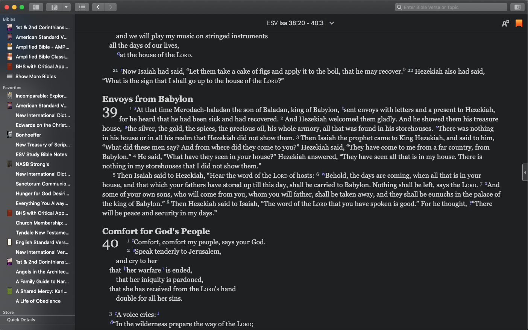Open the table of contents list
528x330 pixels.
point(82,7)
